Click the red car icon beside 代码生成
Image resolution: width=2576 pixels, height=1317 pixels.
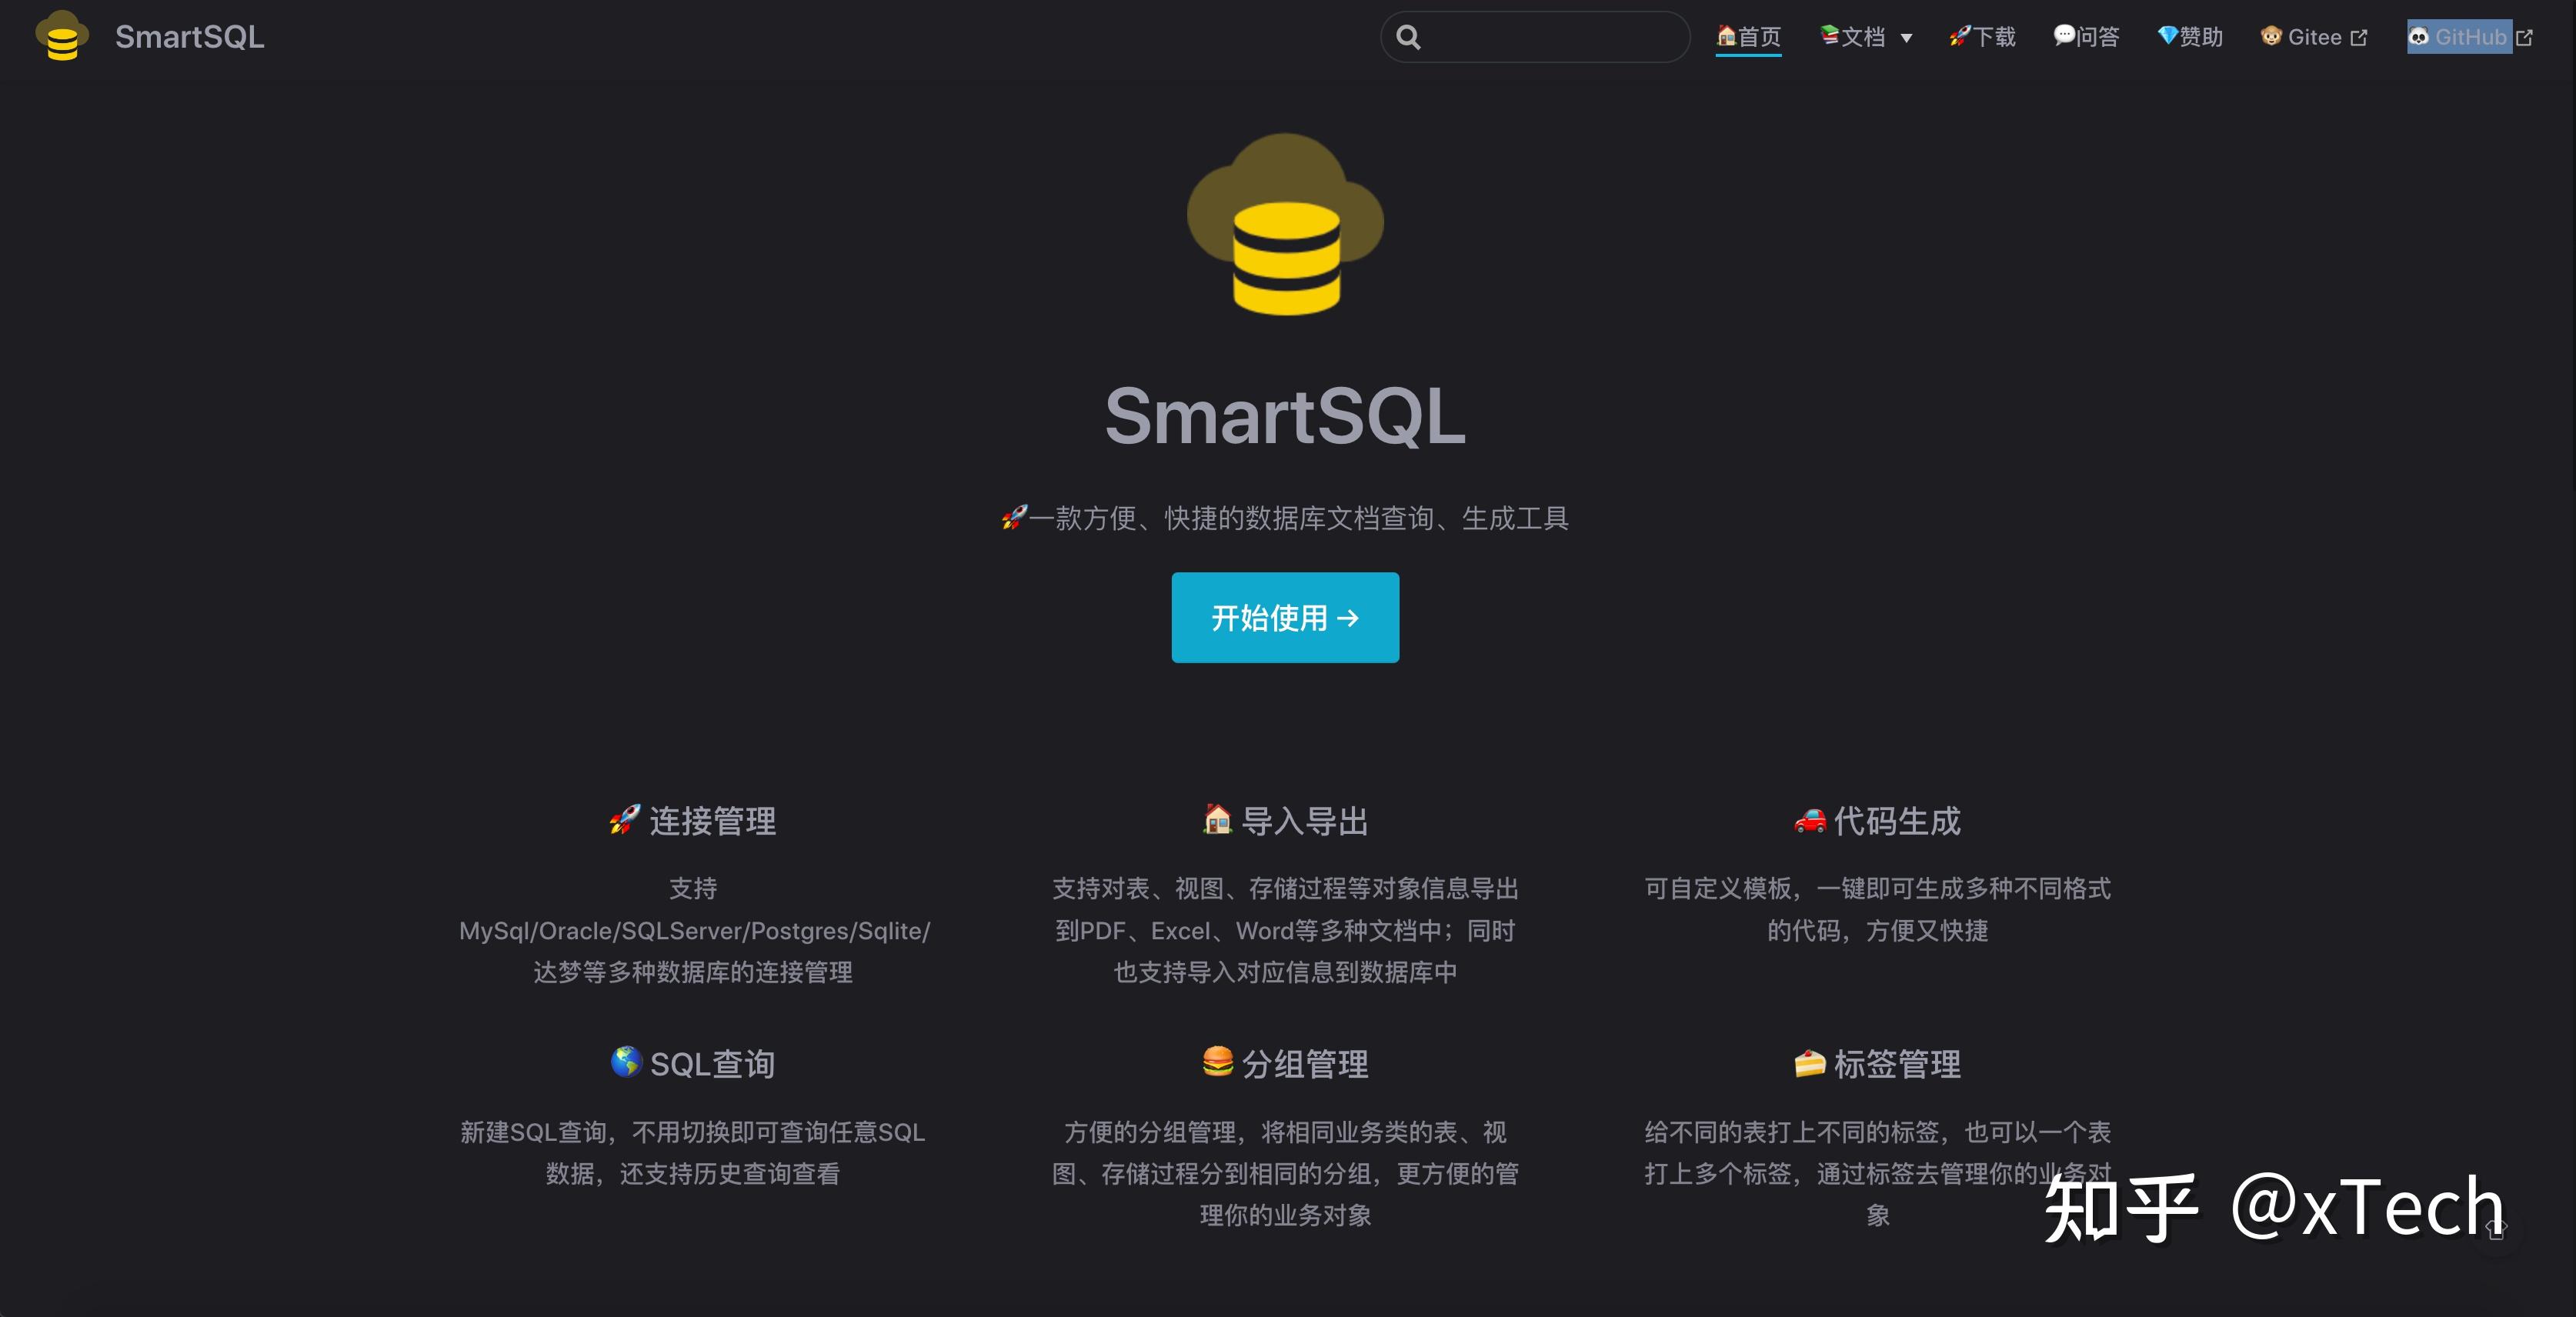pos(1809,820)
